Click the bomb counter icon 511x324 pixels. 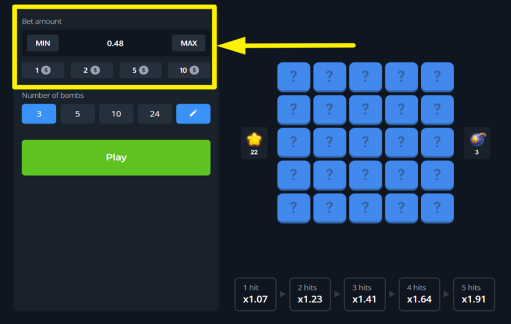(477, 139)
